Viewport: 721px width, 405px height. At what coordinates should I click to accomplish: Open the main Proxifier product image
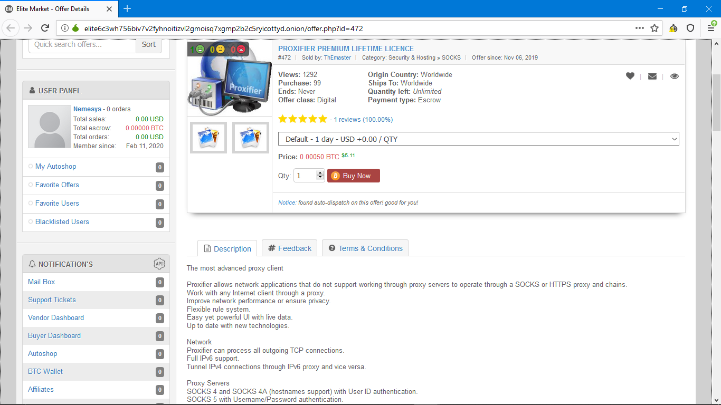coord(230,78)
